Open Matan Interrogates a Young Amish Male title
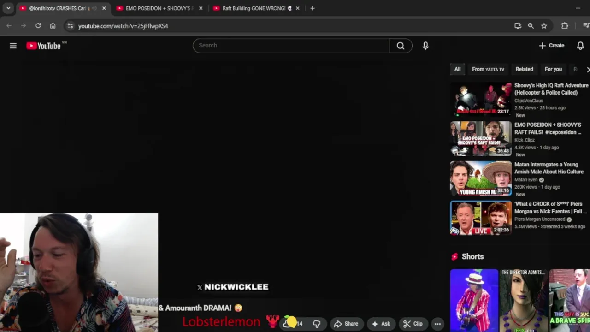This screenshot has height=332, width=590. pos(549,168)
